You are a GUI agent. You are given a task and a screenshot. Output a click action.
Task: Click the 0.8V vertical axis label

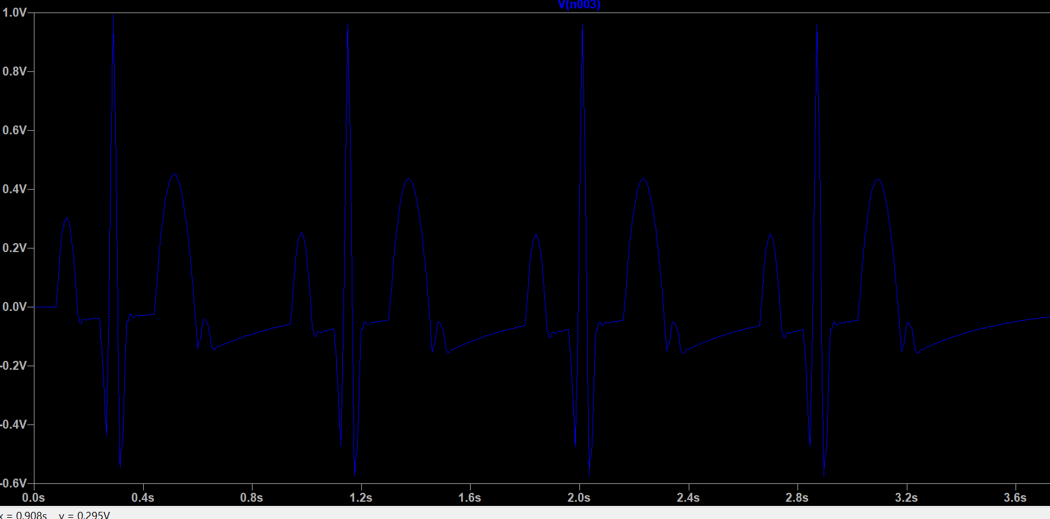coord(14,71)
